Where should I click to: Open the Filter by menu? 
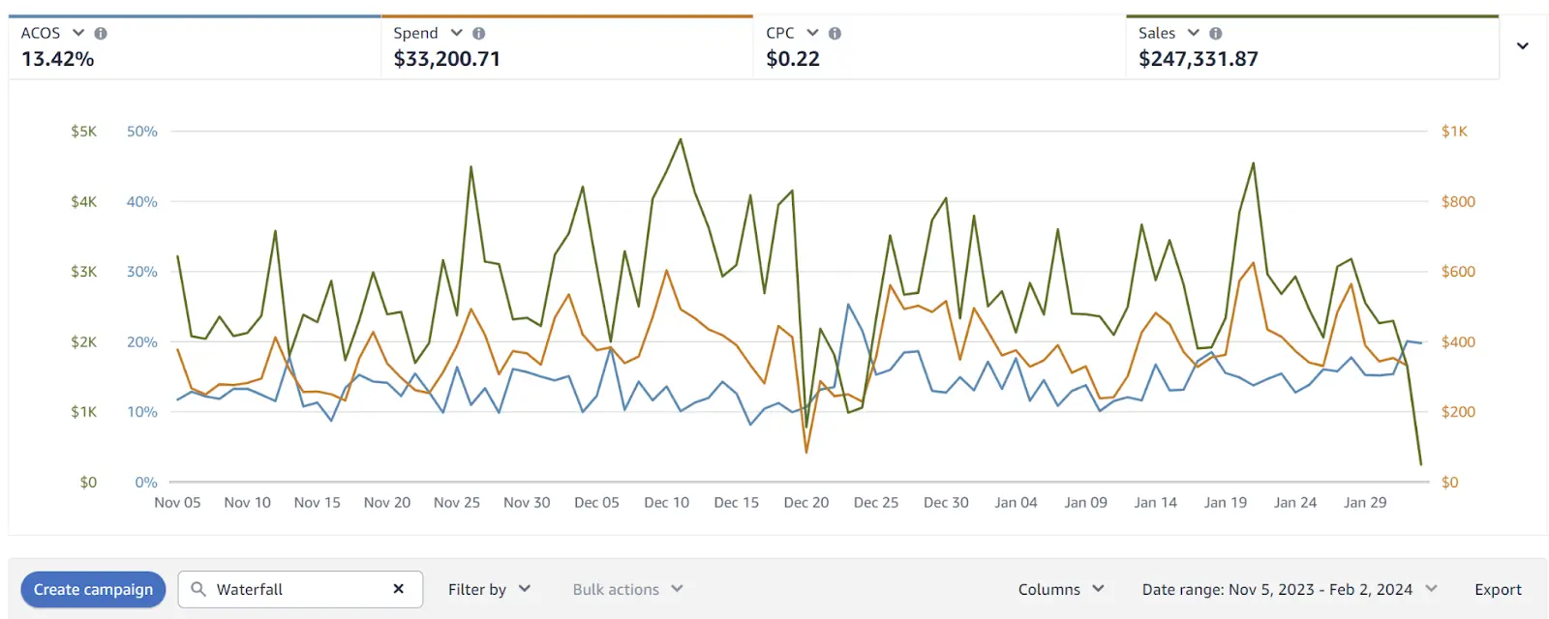(489, 589)
